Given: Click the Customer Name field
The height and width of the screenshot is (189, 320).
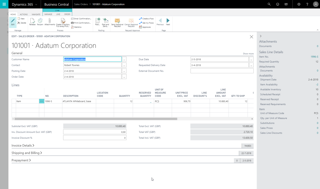Looking at the screenshot, I should [92, 59].
